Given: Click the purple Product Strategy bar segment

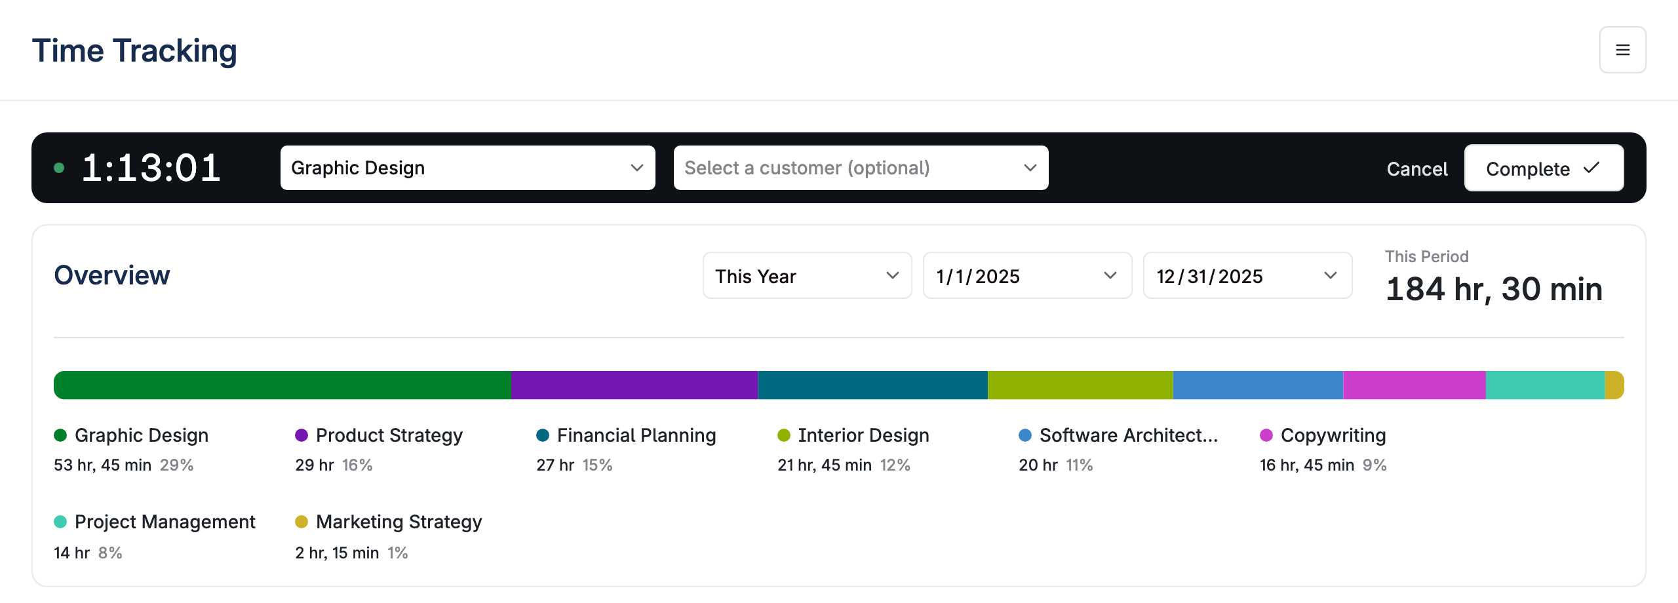Looking at the screenshot, I should (634, 385).
